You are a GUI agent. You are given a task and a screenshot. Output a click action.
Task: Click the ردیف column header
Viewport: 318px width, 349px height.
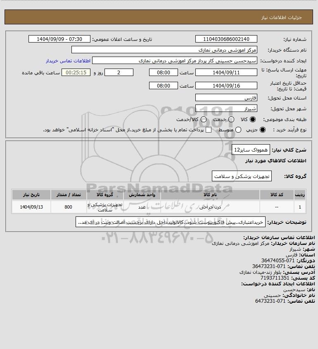pyautogui.click(x=300, y=195)
